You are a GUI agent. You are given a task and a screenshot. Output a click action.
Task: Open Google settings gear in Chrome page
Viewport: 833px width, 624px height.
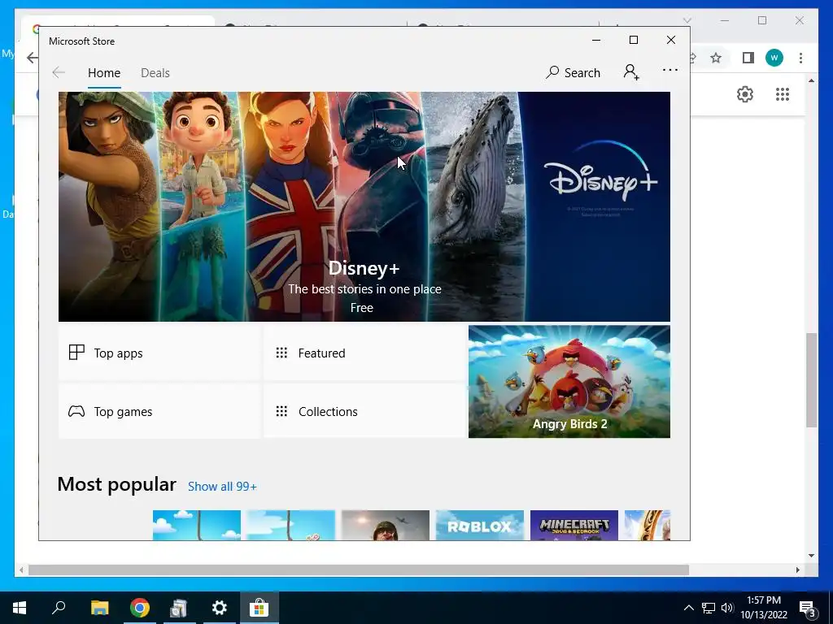[x=745, y=94]
